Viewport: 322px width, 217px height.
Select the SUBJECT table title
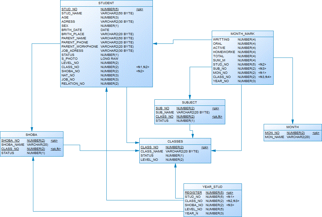[x=189, y=103]
